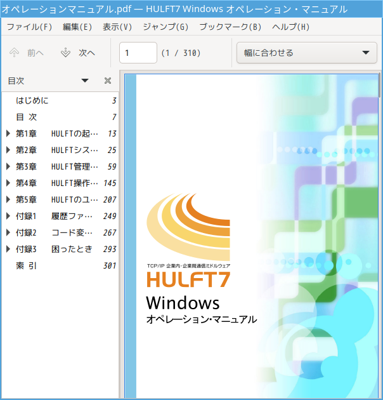Open the ブックマーク(B) menu
The width and height of the screenshot is (383, 400).
point(230,27)
